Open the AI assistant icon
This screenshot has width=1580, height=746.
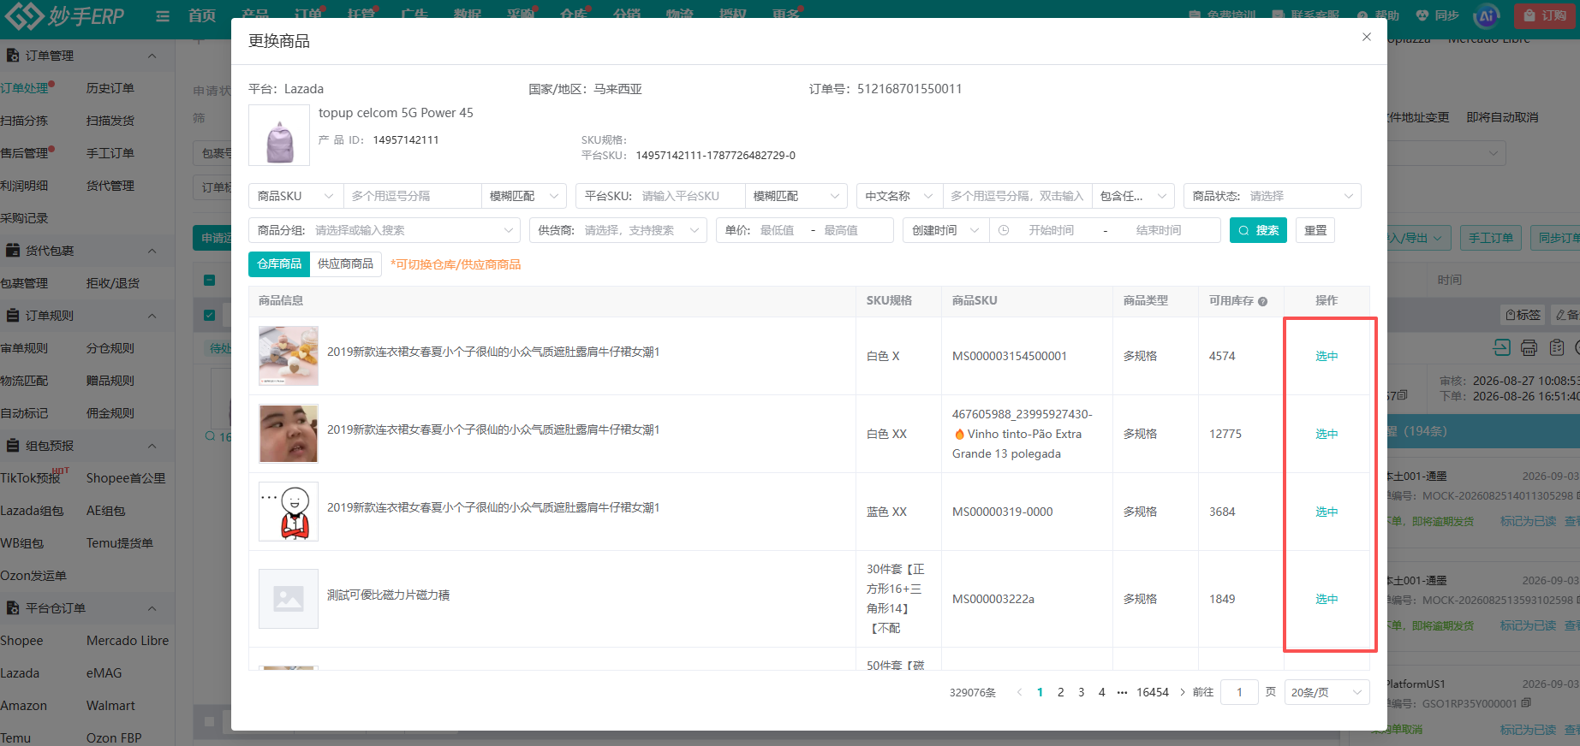(x=1488, y=15)
